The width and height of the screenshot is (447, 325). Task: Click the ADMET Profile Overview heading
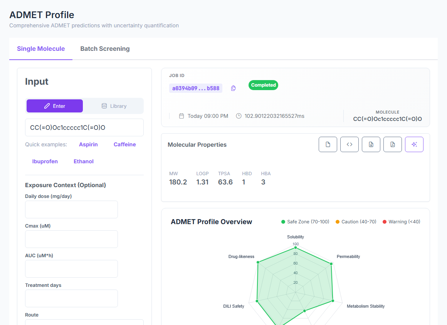[x=211, y=222]
